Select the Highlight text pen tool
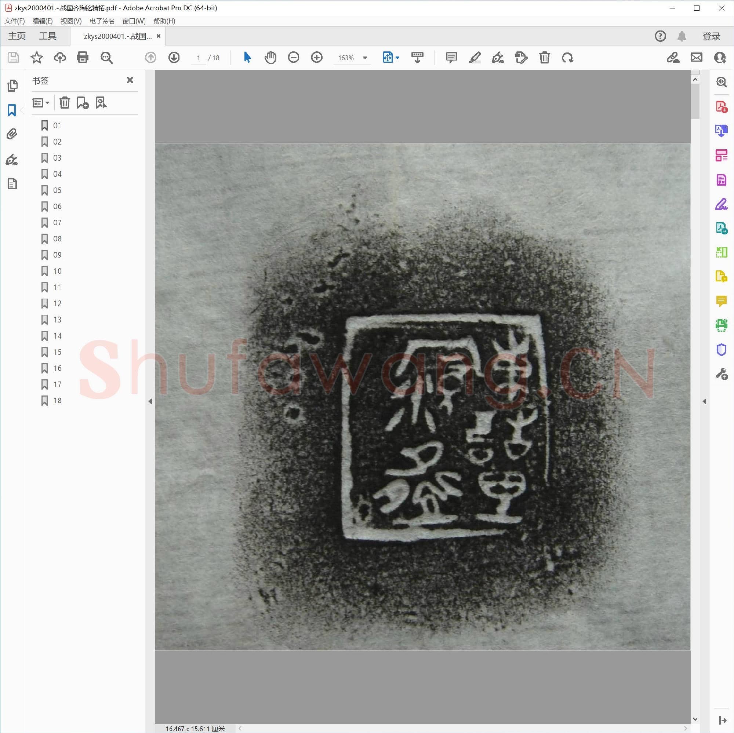Viewport: 734px width, 733px height. pos(475,57)
